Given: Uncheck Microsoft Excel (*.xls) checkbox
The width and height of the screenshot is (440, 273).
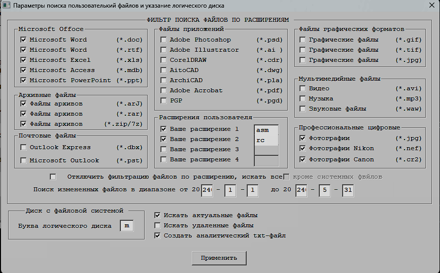Looking at the screenshot, I should [23, 60].
